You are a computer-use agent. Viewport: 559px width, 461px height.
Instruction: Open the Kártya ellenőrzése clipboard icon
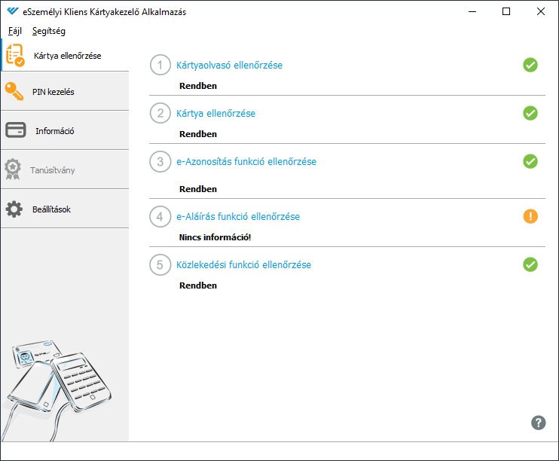(x=15, y=55)
